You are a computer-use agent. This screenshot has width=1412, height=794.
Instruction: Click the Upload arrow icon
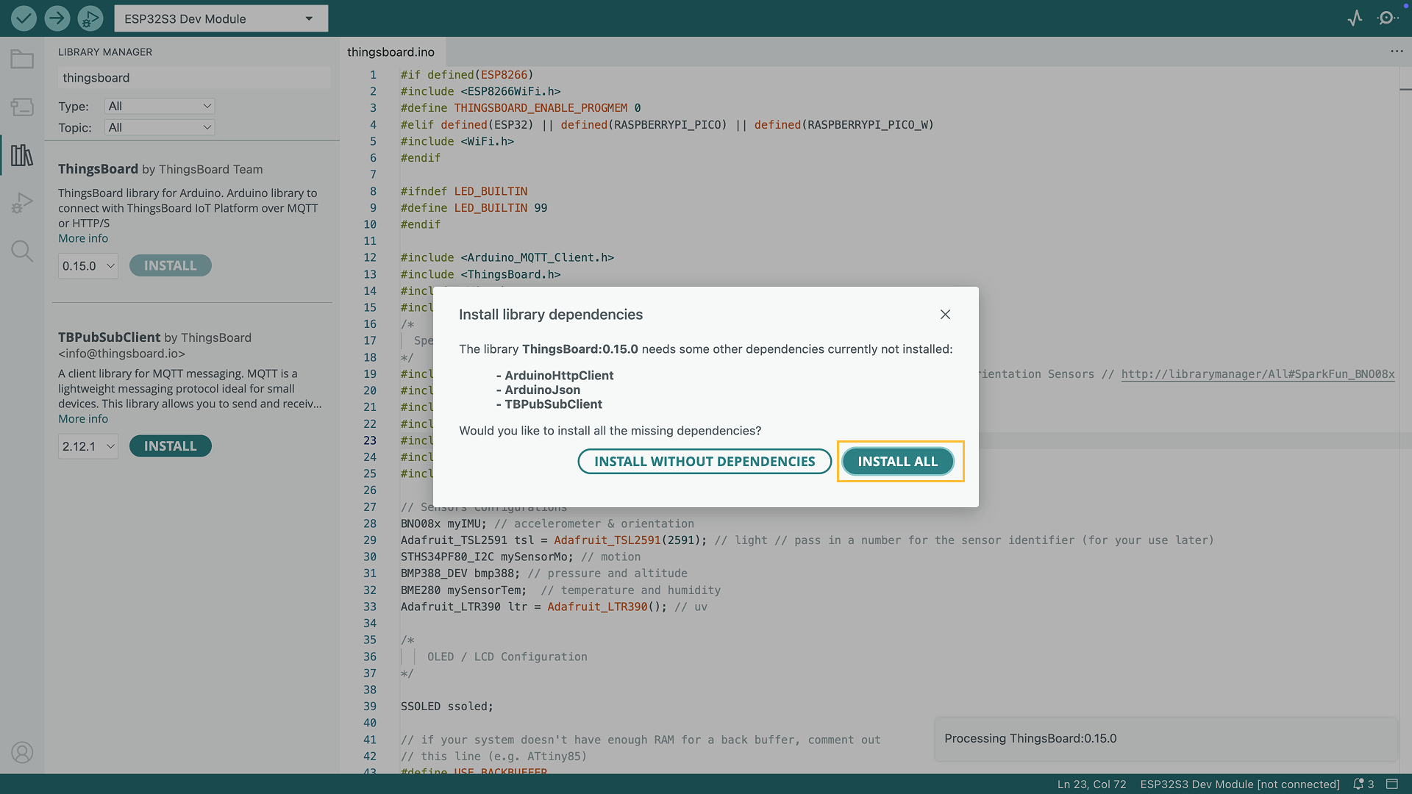[x=57, y=18]
